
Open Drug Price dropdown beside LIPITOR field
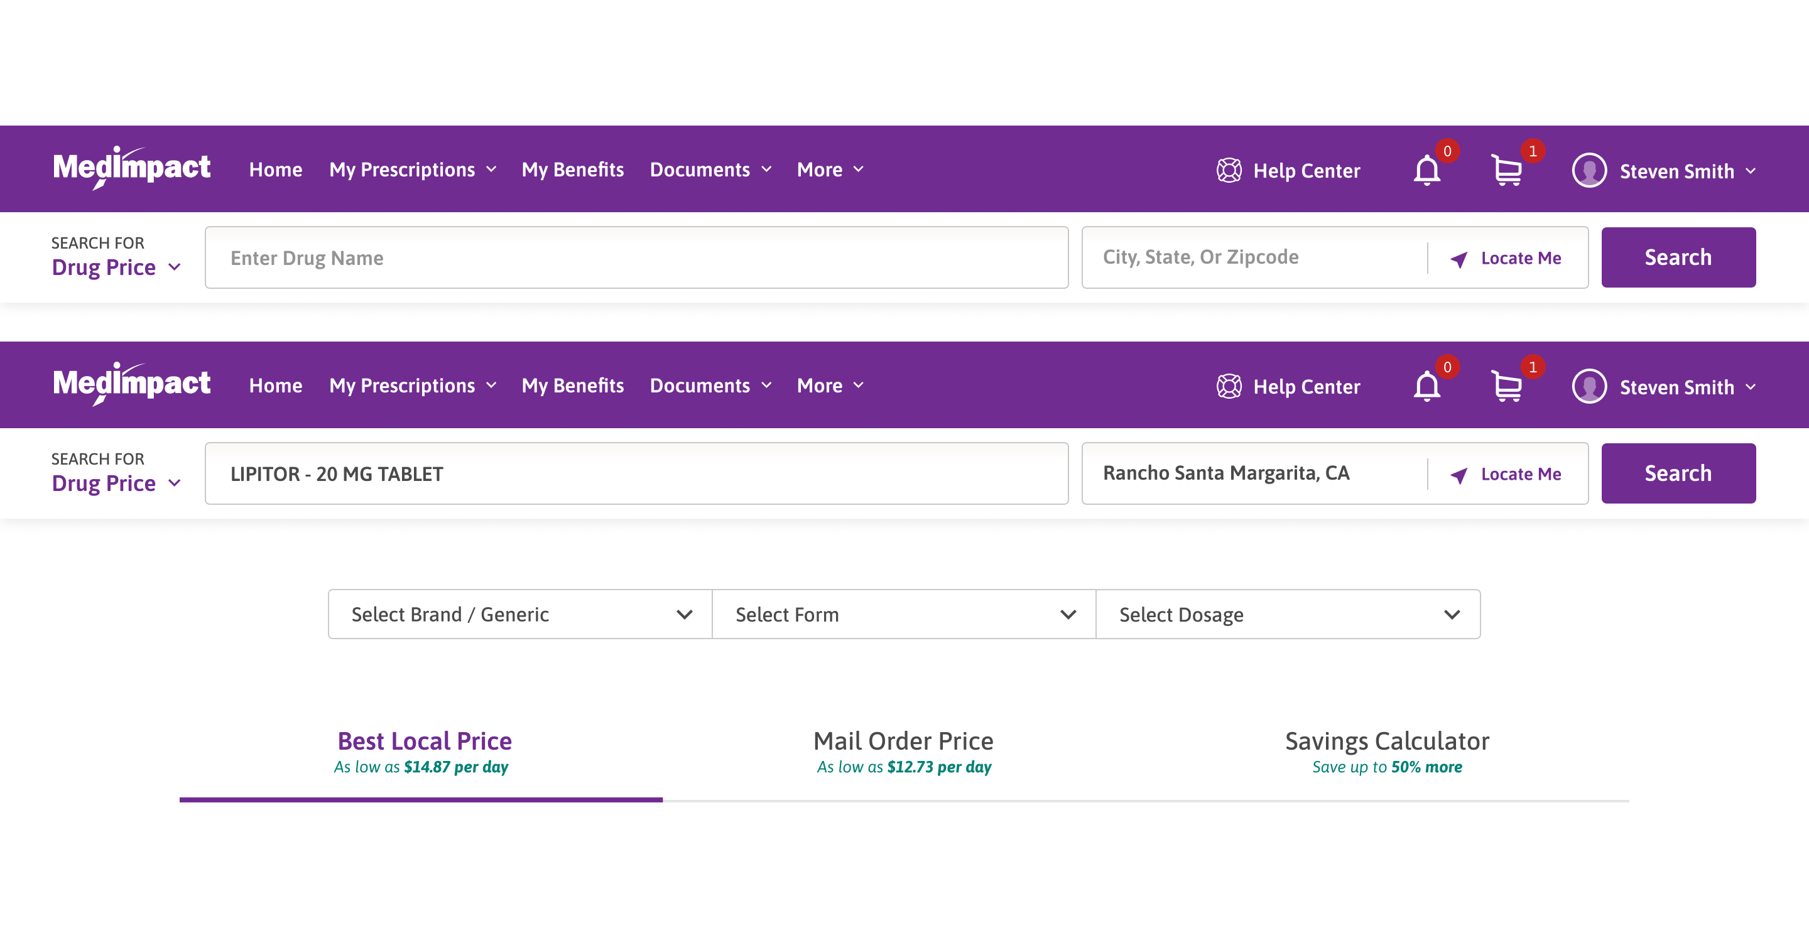[117, 483]
